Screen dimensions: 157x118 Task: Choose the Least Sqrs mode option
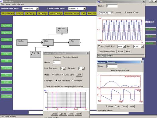click(x=63, y=75)
